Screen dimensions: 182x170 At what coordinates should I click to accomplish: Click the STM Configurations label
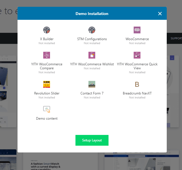(92, 39)
